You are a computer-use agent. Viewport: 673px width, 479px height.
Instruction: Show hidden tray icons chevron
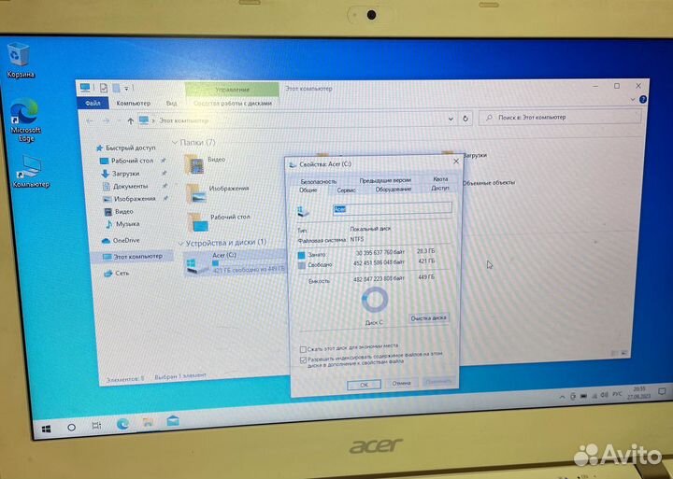click(x=562, y=397)
